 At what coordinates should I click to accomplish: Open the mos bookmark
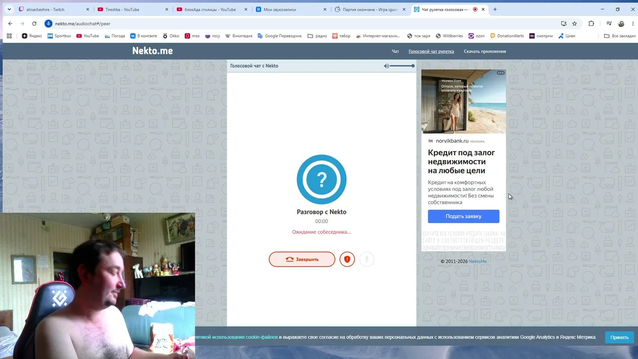(192, 36)
